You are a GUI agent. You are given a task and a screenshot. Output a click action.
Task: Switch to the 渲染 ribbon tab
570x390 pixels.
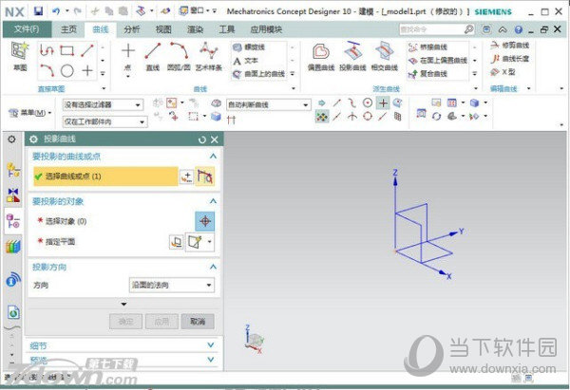[195, 29]
